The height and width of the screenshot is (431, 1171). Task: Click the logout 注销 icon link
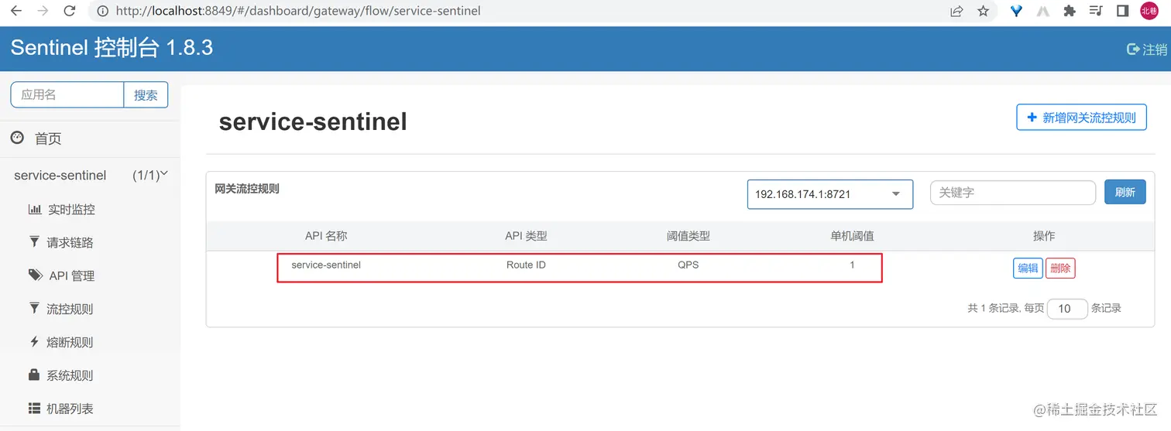(1146, 50)
